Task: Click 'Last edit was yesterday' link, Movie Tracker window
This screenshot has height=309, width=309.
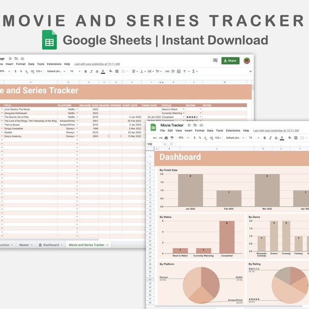Action: [276, 130]
